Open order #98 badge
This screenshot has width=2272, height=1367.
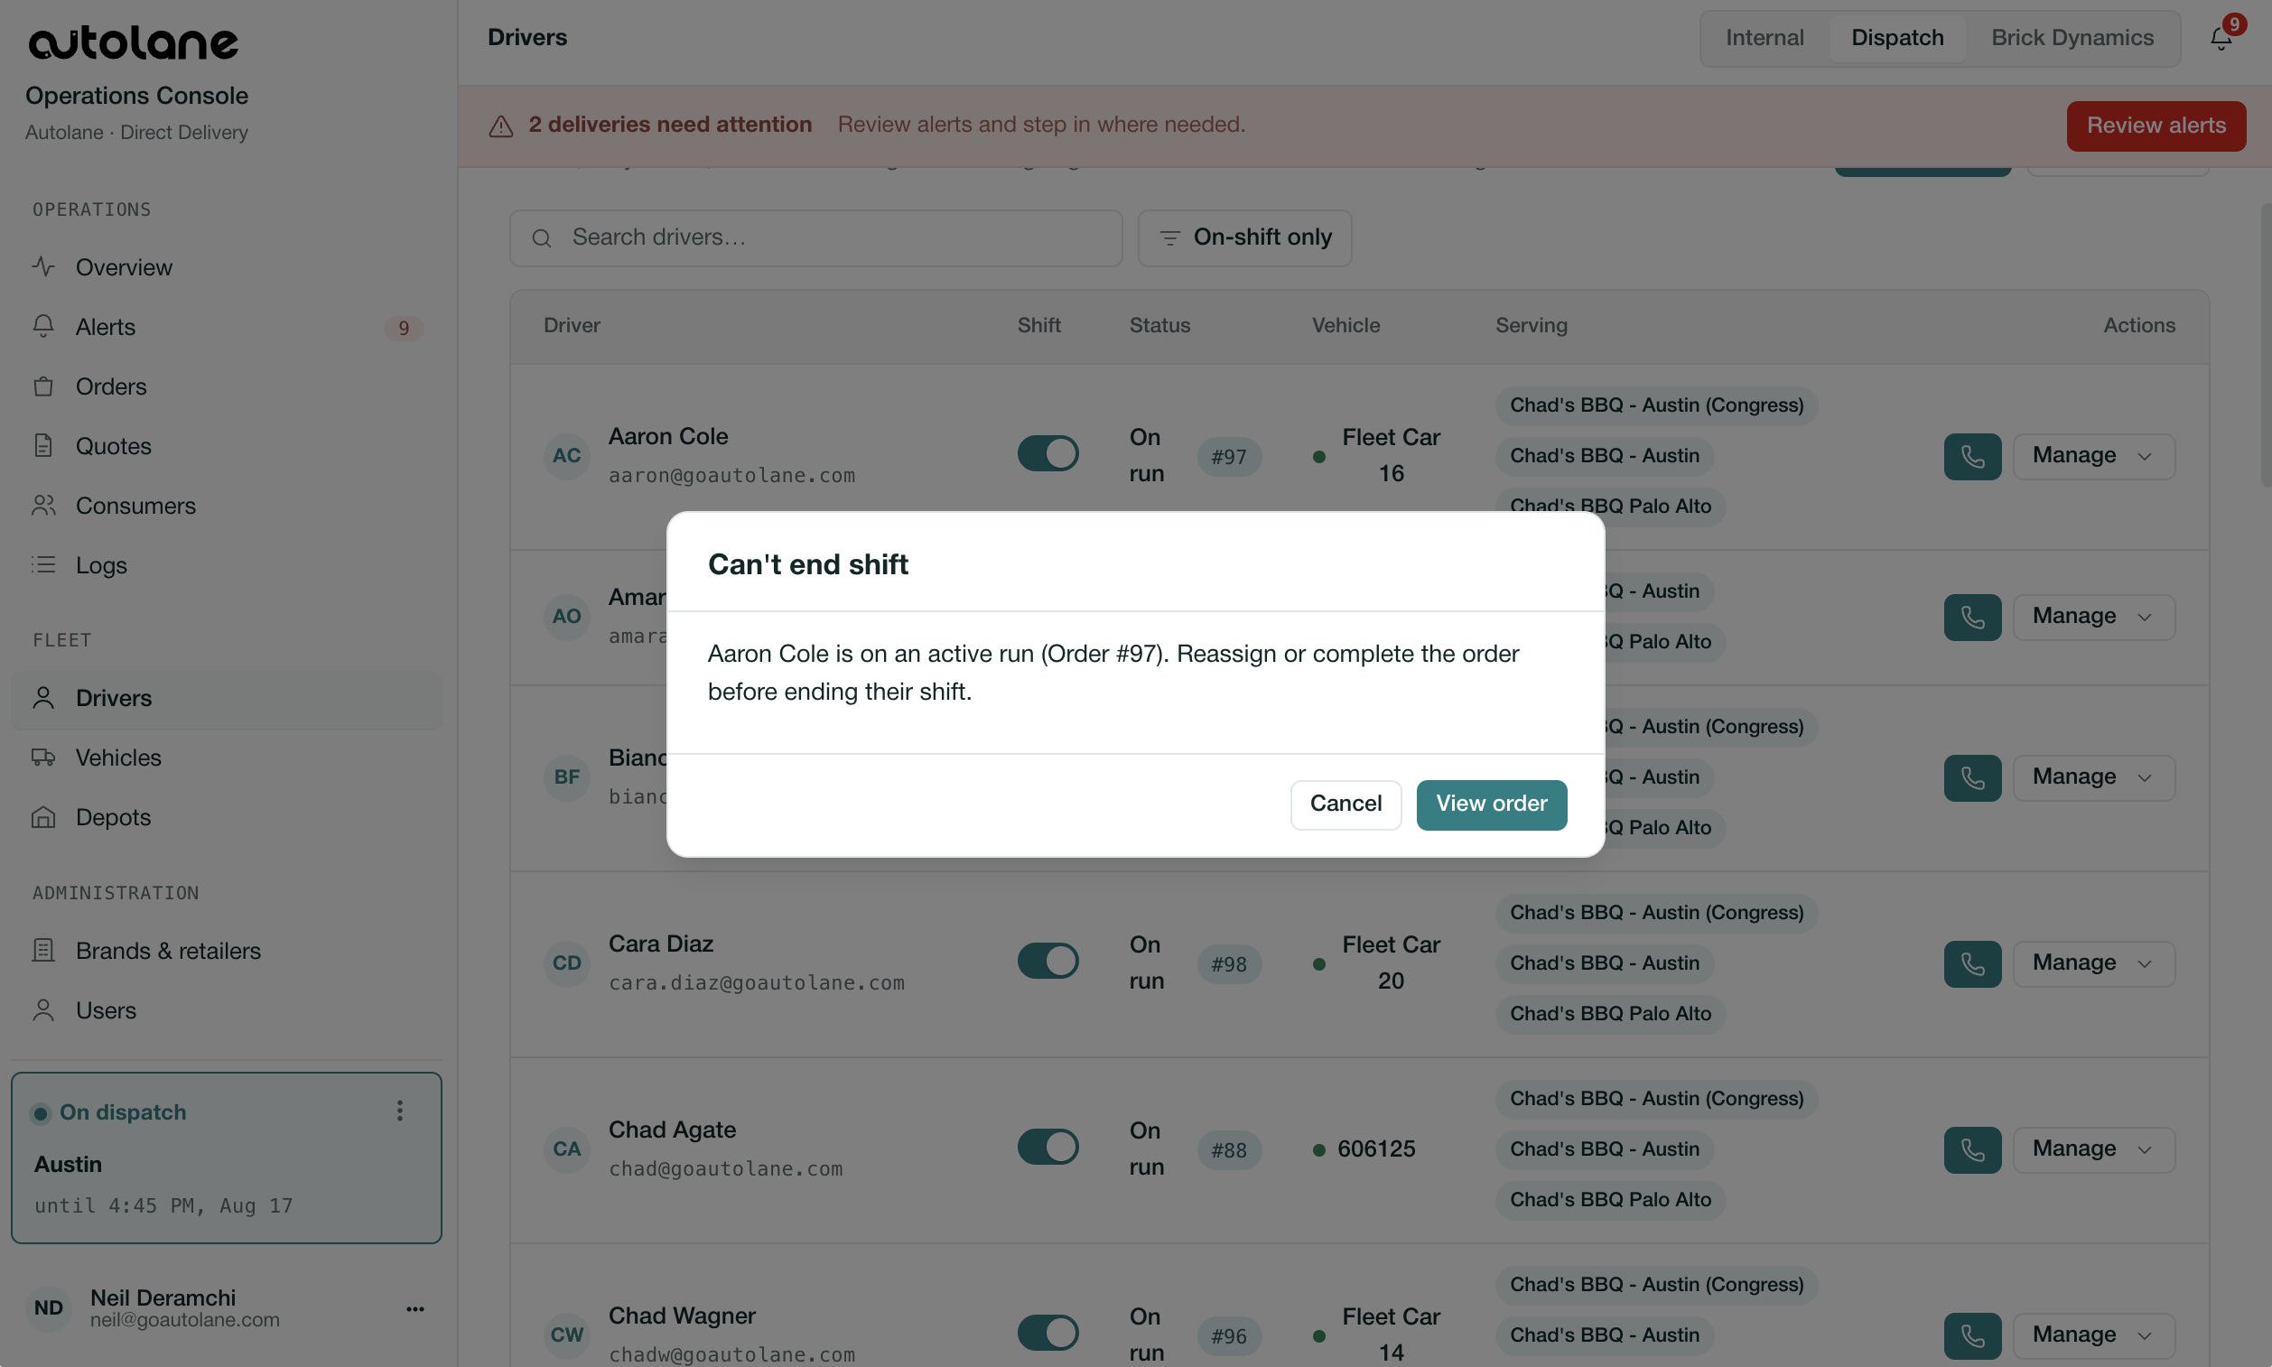click(x=1228, y=964)
